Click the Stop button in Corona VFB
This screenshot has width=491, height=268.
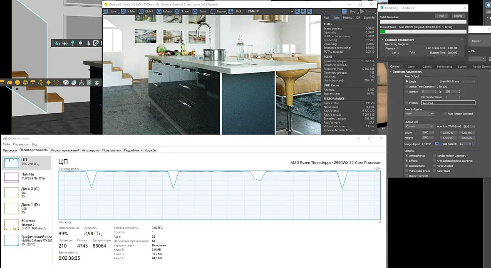tap(350, 11)
